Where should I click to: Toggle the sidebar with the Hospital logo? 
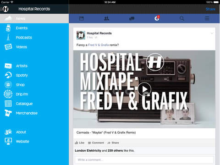5,9
